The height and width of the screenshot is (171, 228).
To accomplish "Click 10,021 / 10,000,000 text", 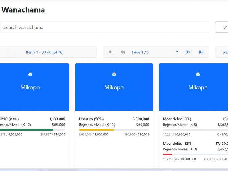I will [176, 135].
